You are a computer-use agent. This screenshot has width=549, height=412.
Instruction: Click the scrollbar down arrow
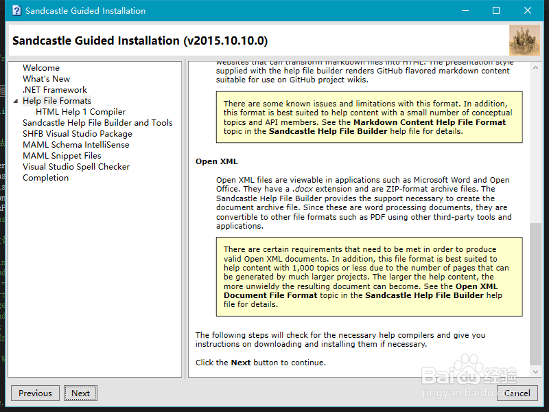pyautogui.click(x=535, y=371)
